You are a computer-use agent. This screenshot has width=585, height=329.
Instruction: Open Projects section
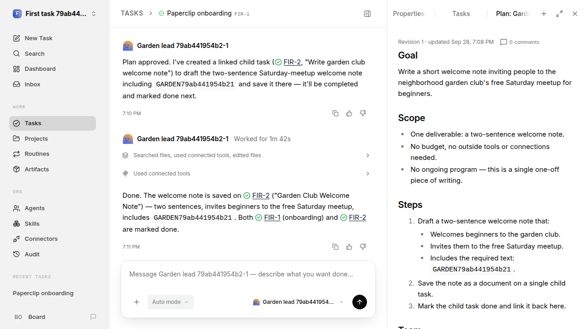coord(53,138)
